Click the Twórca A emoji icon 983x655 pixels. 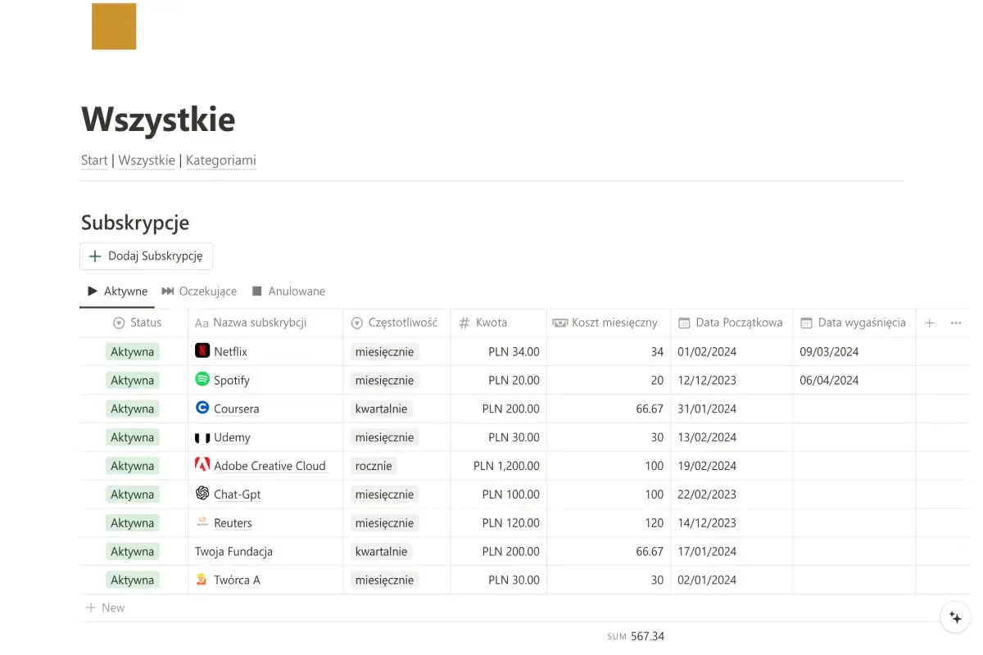tap(202, 580)
